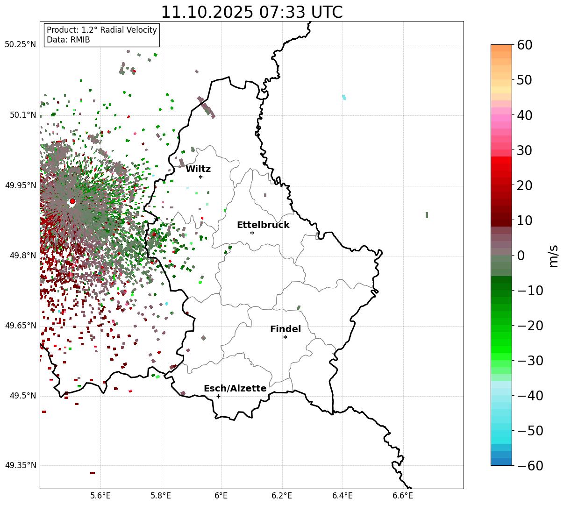This screenshot has height=505, width=564.
Task: Click the bright green colorbar segment near −25
Action: (x=501, y=343)
